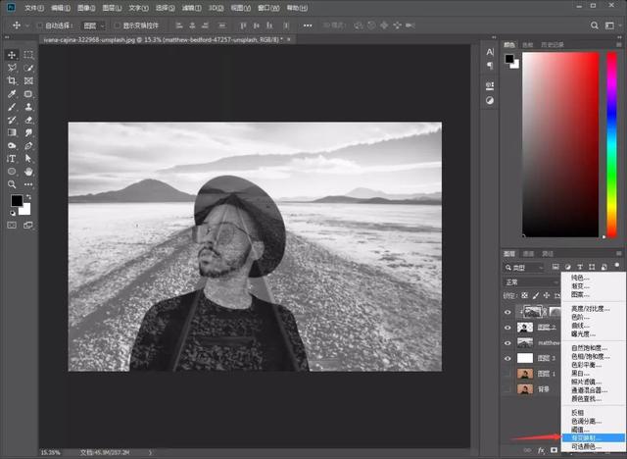The image size is (627, 459).
Task: Select the Gradient tool
Action: pyautogui.click(x=12, y=132)
